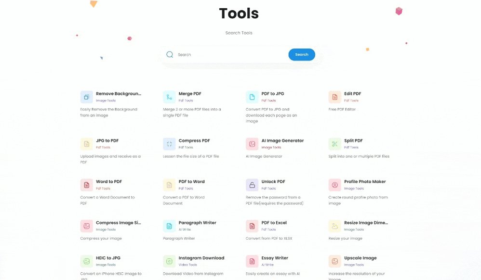Open the Split PDF scissors icon
481x280 pixels.
334,144
